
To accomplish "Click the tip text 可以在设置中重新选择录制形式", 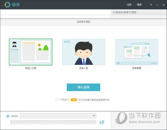I will [x=94, y=100].
